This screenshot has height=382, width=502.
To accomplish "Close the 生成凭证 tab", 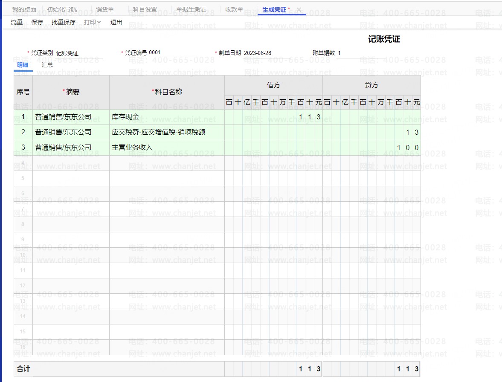I will [x=299, y=9].
